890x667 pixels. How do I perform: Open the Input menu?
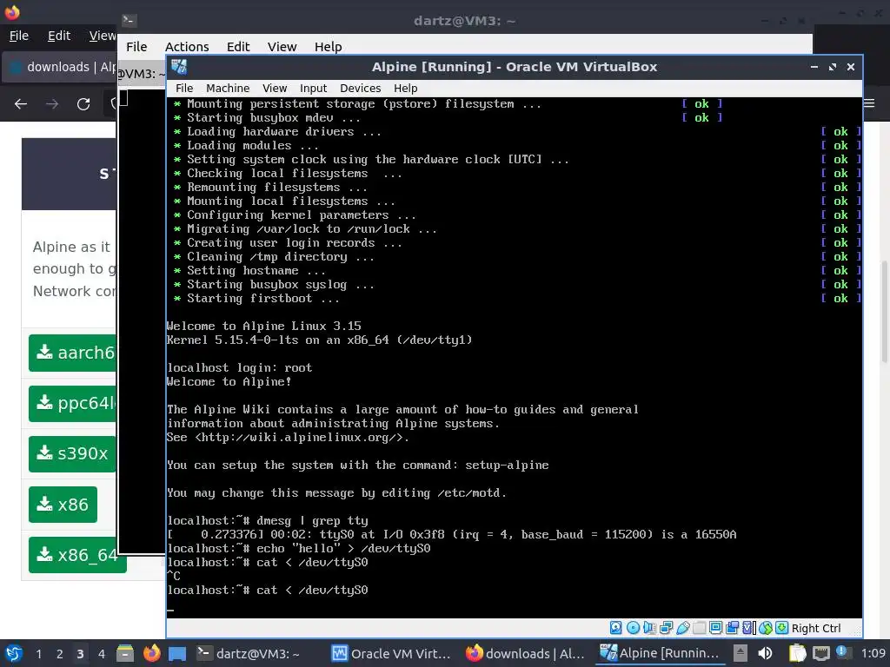[x=313, y=88]
